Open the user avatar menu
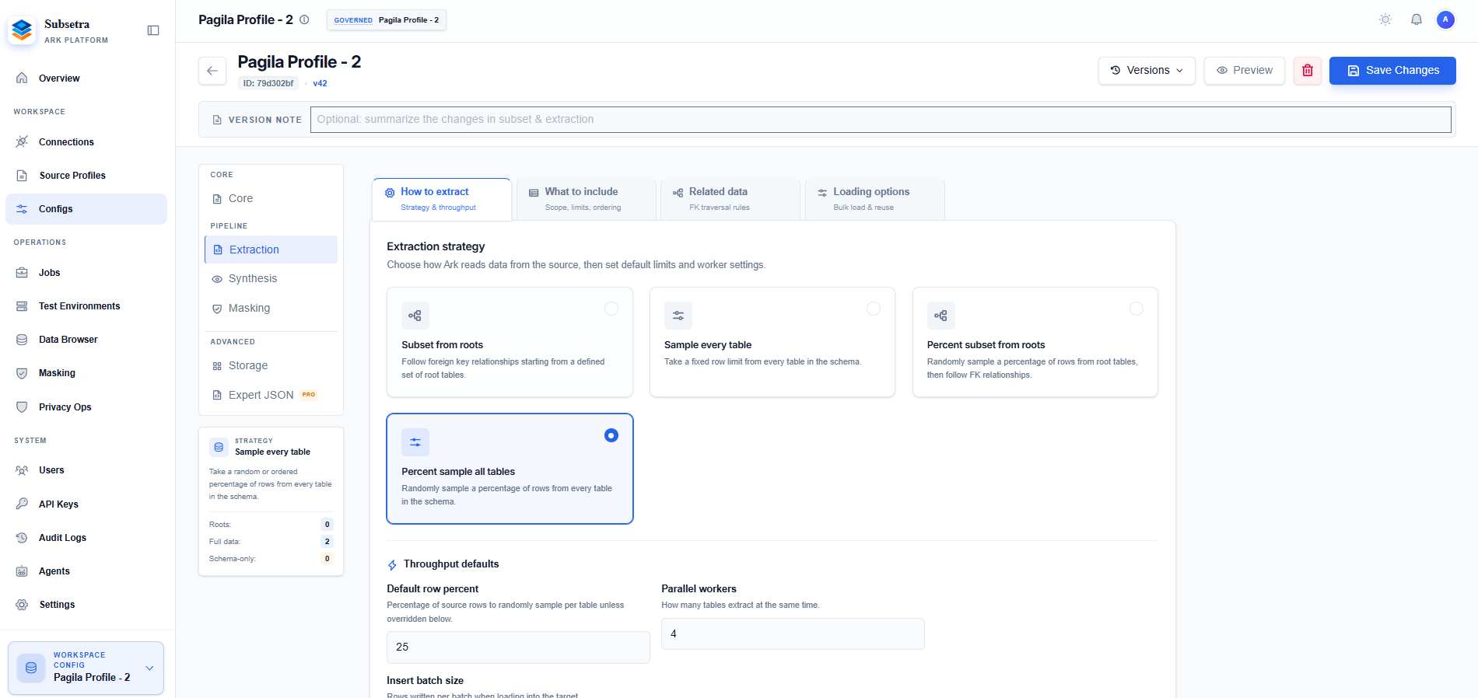This screenshot has height=698, width=1478. pyautogui.click(x=1445, y=19)
